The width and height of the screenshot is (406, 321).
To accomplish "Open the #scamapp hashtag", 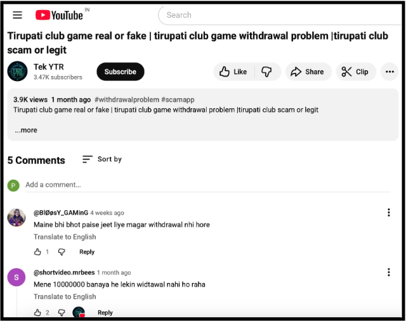I will (x=178, y=100).
